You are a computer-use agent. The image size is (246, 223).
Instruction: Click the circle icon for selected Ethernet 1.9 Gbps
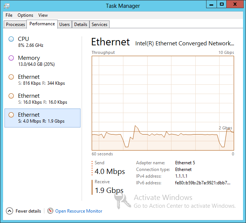(x=11, y=115)
